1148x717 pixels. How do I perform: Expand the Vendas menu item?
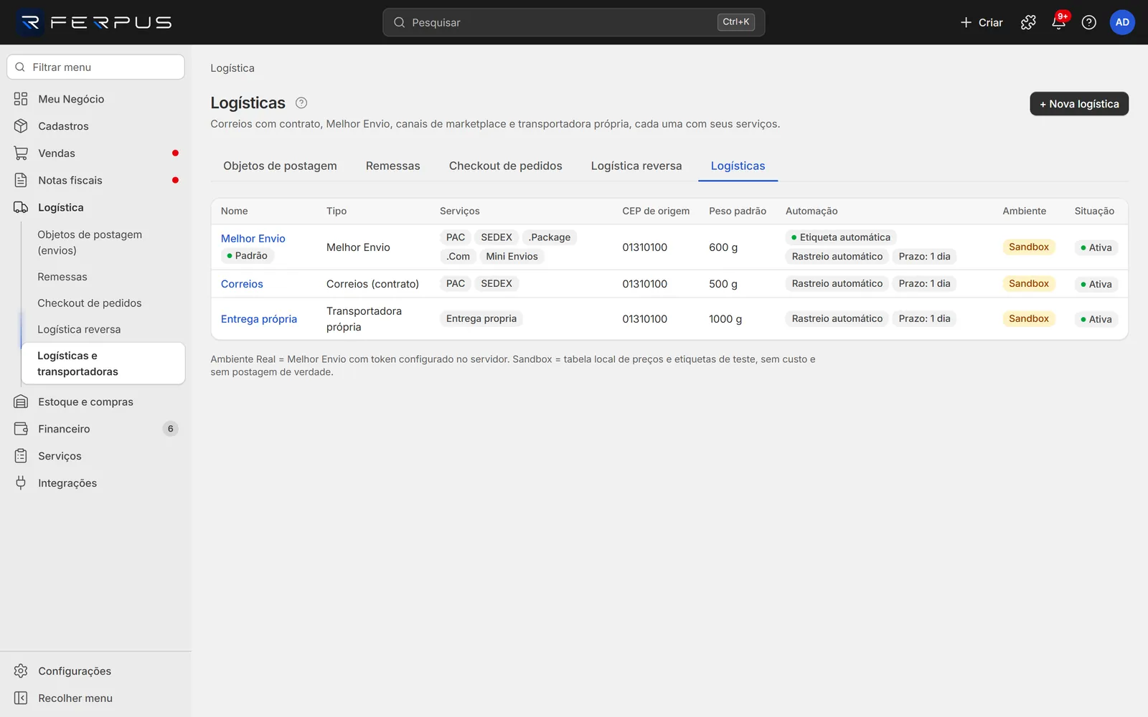(x=95, y=153)
